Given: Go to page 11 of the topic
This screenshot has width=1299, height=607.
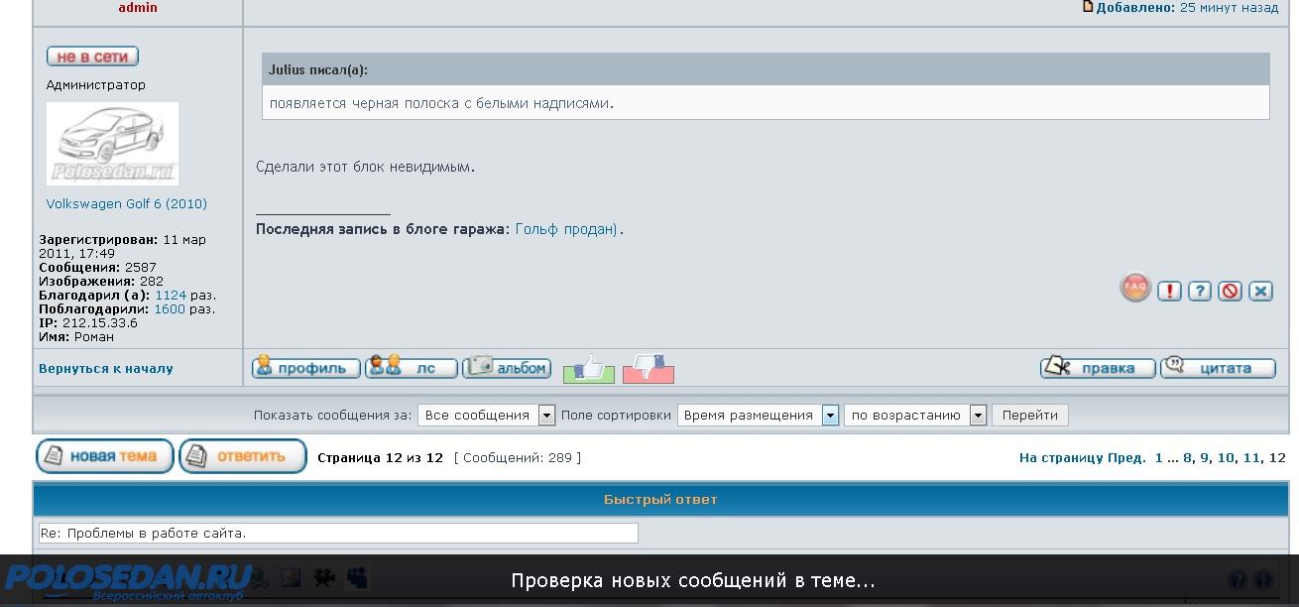Looking at the screenshot, I should pos(1251,458).
